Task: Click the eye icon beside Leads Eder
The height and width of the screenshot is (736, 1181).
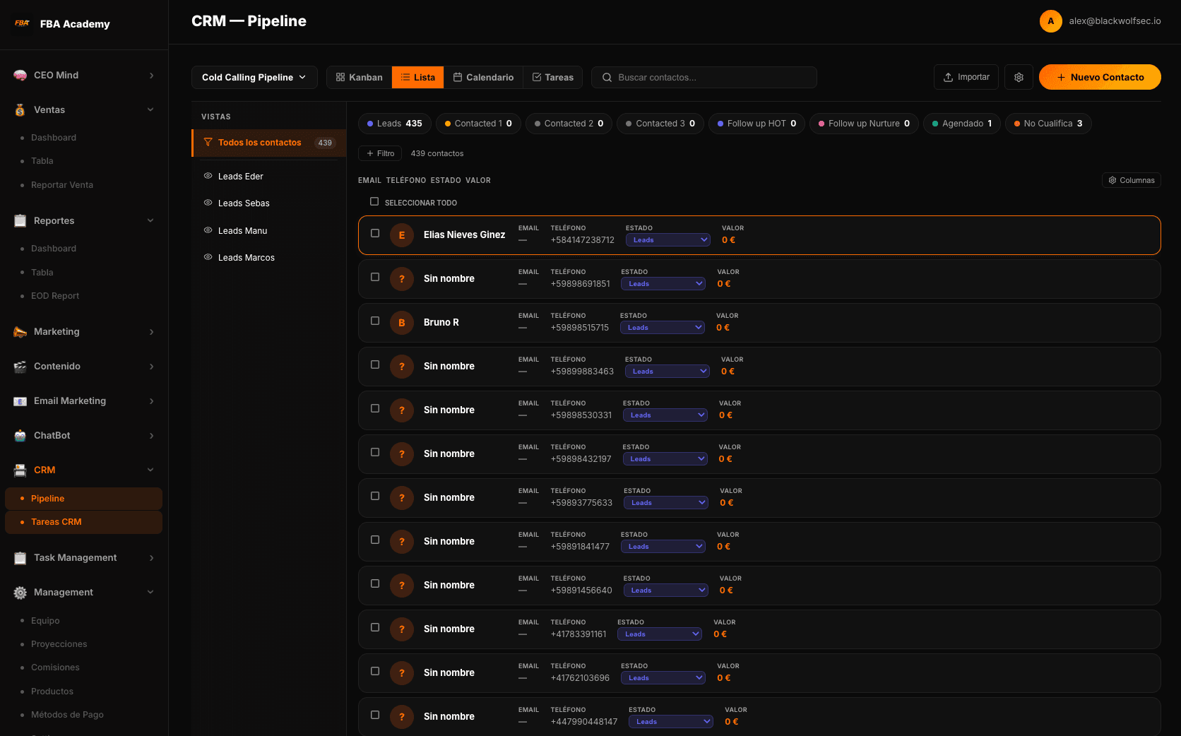Action: [208, 176]
